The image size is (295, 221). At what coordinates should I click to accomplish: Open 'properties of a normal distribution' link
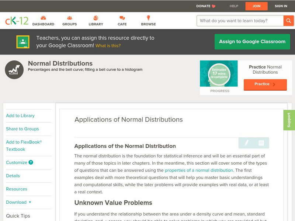[x=199, y=170]
